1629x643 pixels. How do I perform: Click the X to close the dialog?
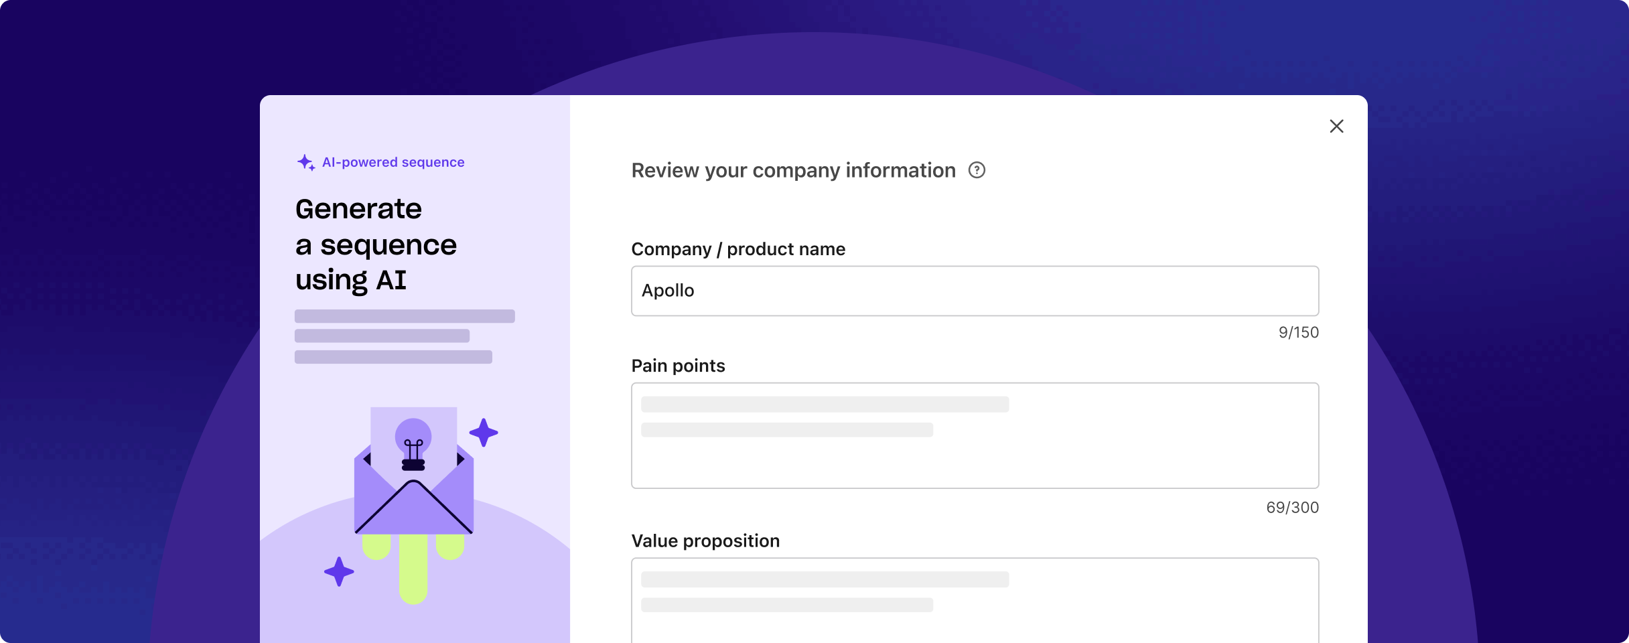pyautogui.click(x=1336, y=126)
